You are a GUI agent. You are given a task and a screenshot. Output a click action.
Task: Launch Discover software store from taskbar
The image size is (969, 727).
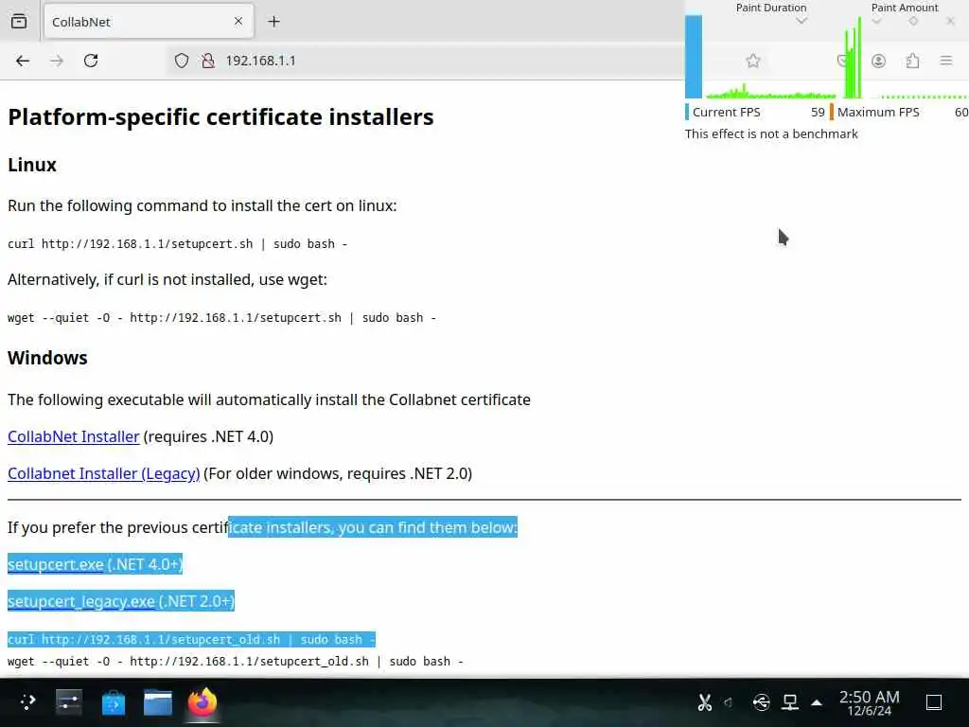pyautogui.click(x=114, y=702)
